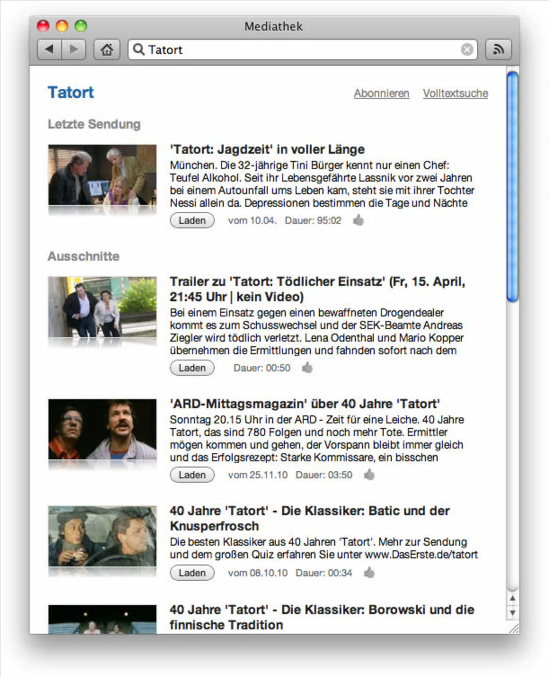This screenshot has width=549, height=677.
Task: Load the 'Tödlicher Einsatz' trailer
Action: point(192,368)
